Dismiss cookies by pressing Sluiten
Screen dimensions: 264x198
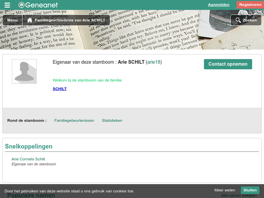tap(250, 190)
